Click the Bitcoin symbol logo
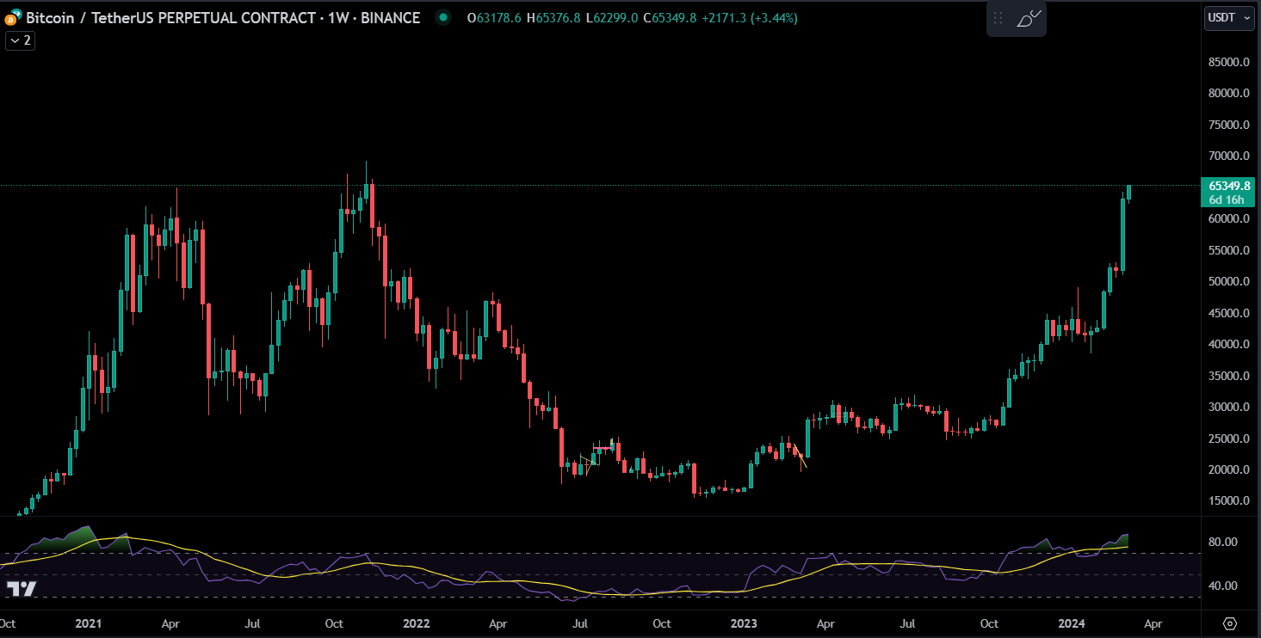The width and height of the screenshot is (1261, 638). [x=10, y=17]
